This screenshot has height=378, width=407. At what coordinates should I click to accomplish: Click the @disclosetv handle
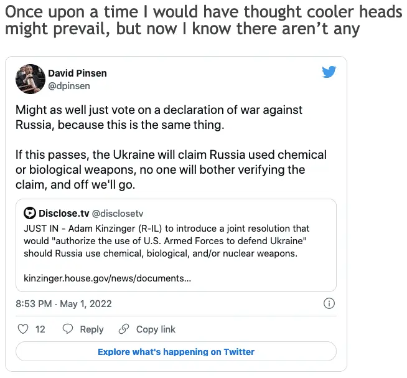[118, 214]
